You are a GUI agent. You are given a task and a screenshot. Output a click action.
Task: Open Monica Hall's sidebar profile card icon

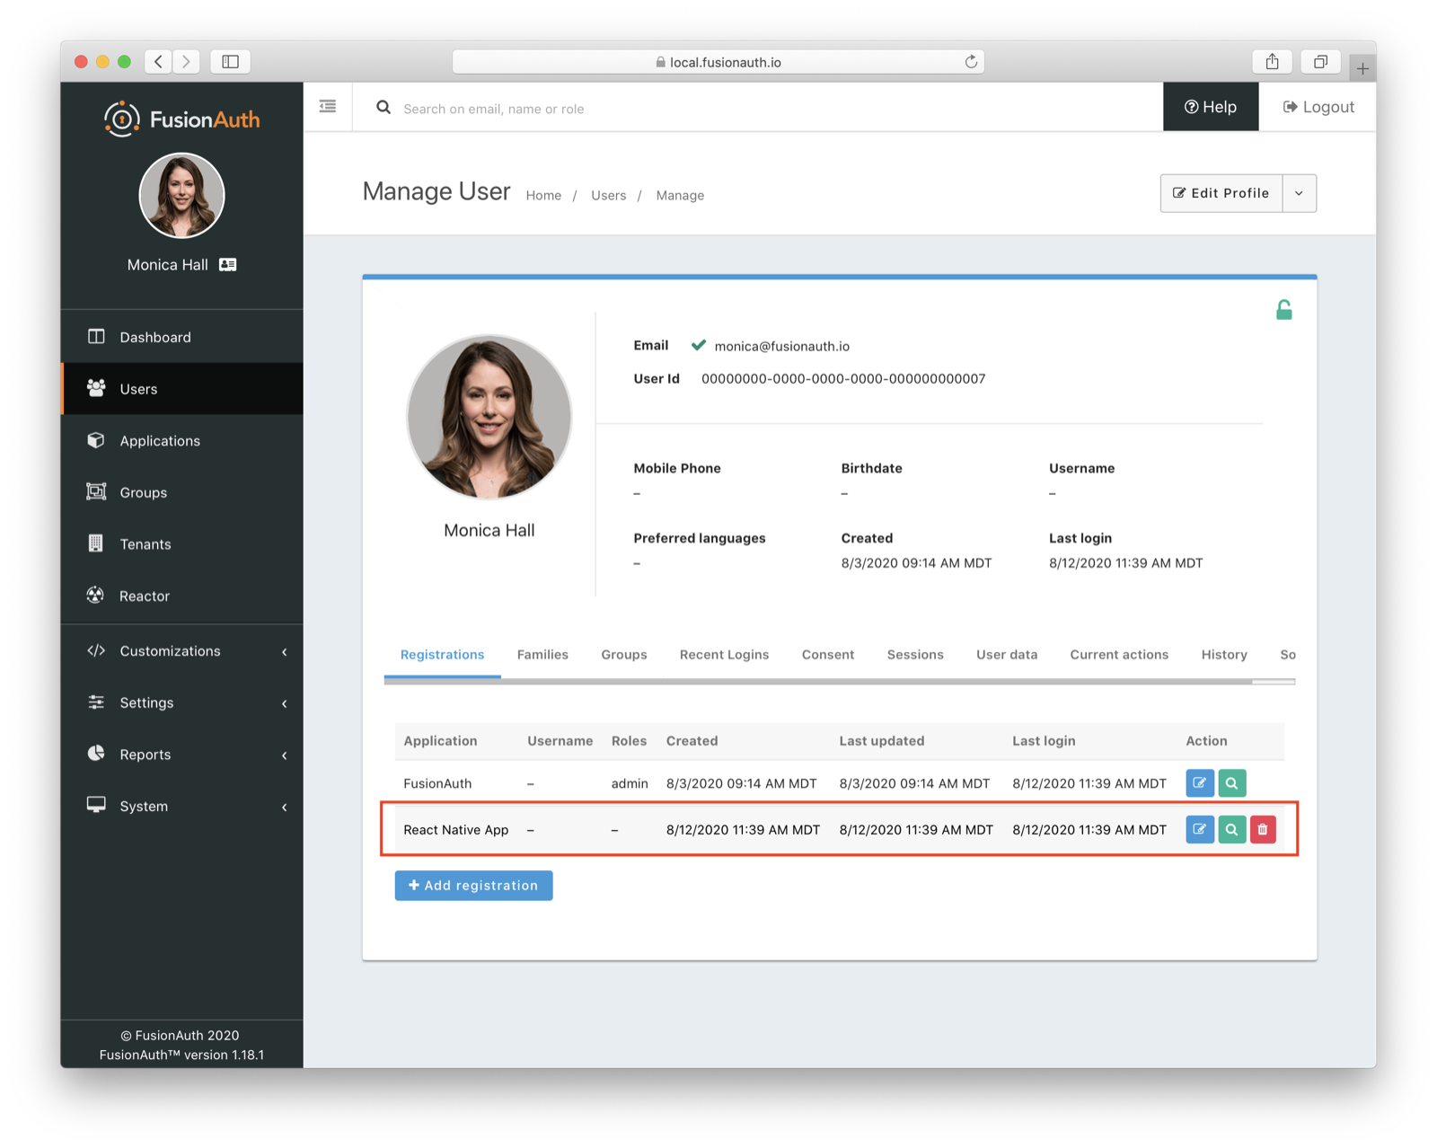pos(228,265)
